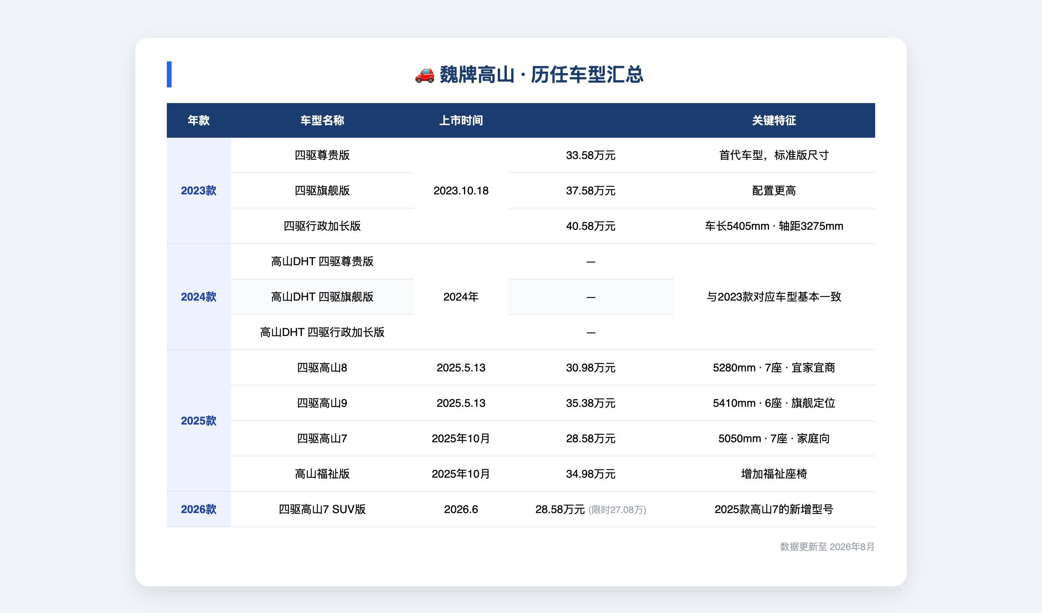Click the 高山DHT 四驱尊贵版 model cell
Image resolution: width=1042 pixels, height=613 pixels.
[x=322, y=261]
